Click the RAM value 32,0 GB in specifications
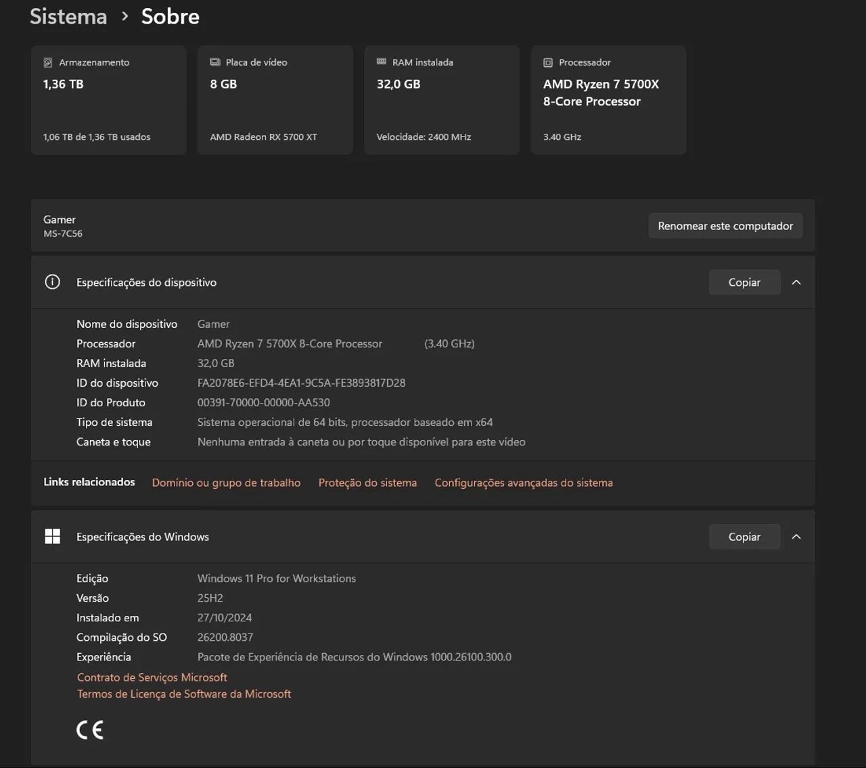Image resolution: width=866 pixels, height=768 pixels. click(x=216, y=363)
